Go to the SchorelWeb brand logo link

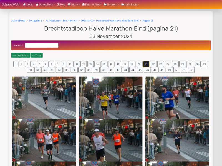11,4
